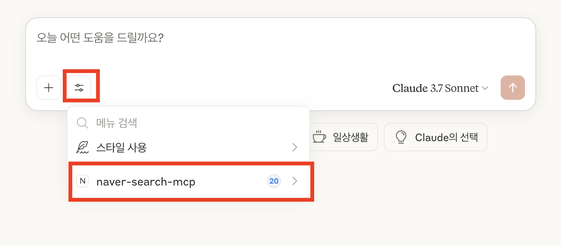Expand the naver-search-mcp chevron arrow

coord(295,181)
